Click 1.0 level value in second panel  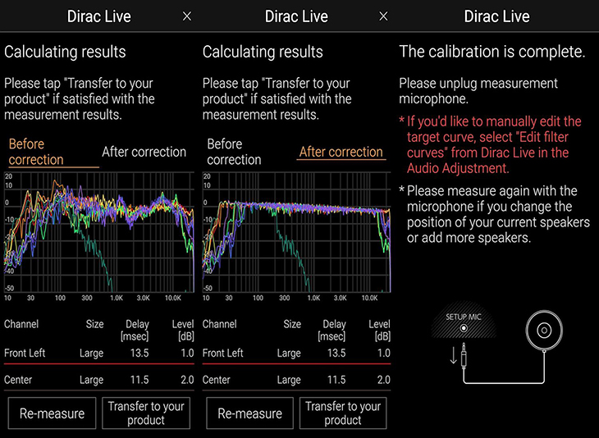[384, 354]
